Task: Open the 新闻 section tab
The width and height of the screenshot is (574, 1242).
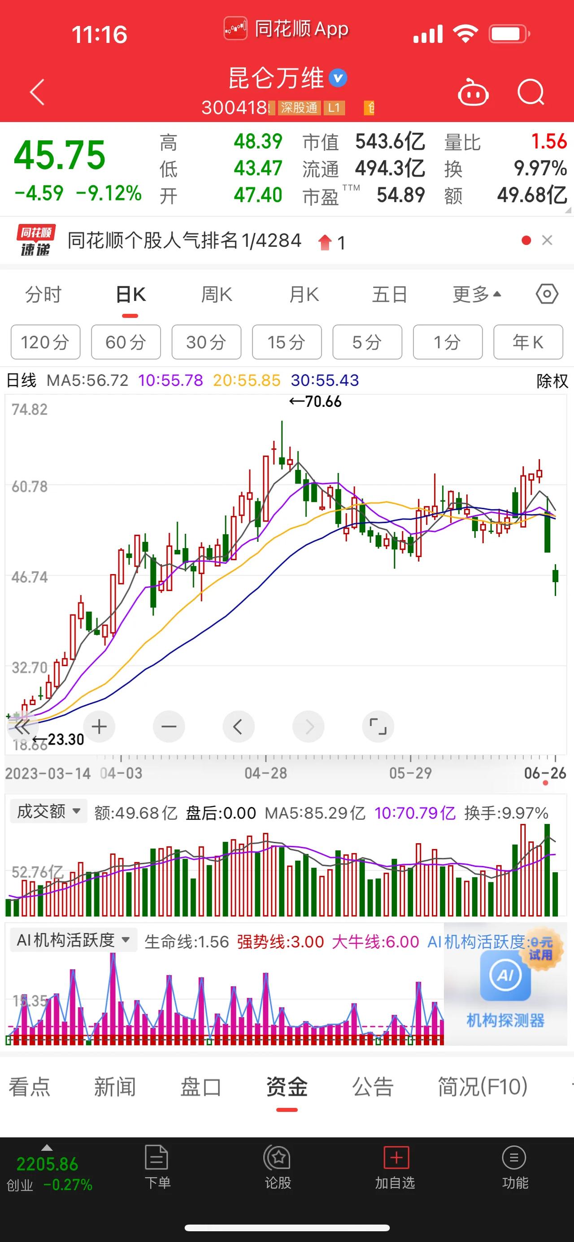Action: (115, 1087)
